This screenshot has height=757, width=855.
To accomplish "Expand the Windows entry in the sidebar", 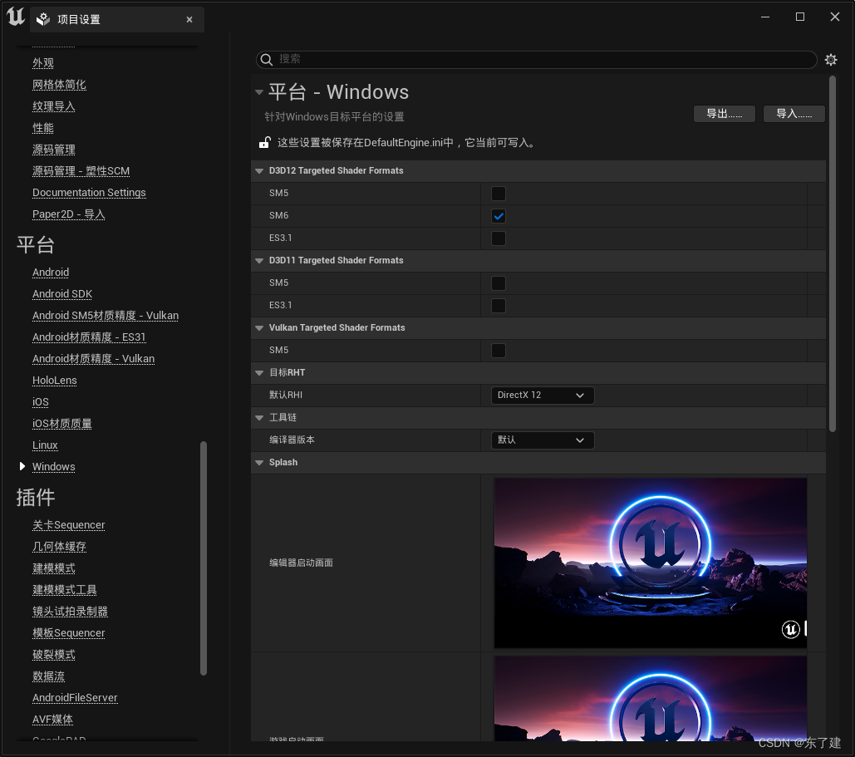I will [22, 466].
